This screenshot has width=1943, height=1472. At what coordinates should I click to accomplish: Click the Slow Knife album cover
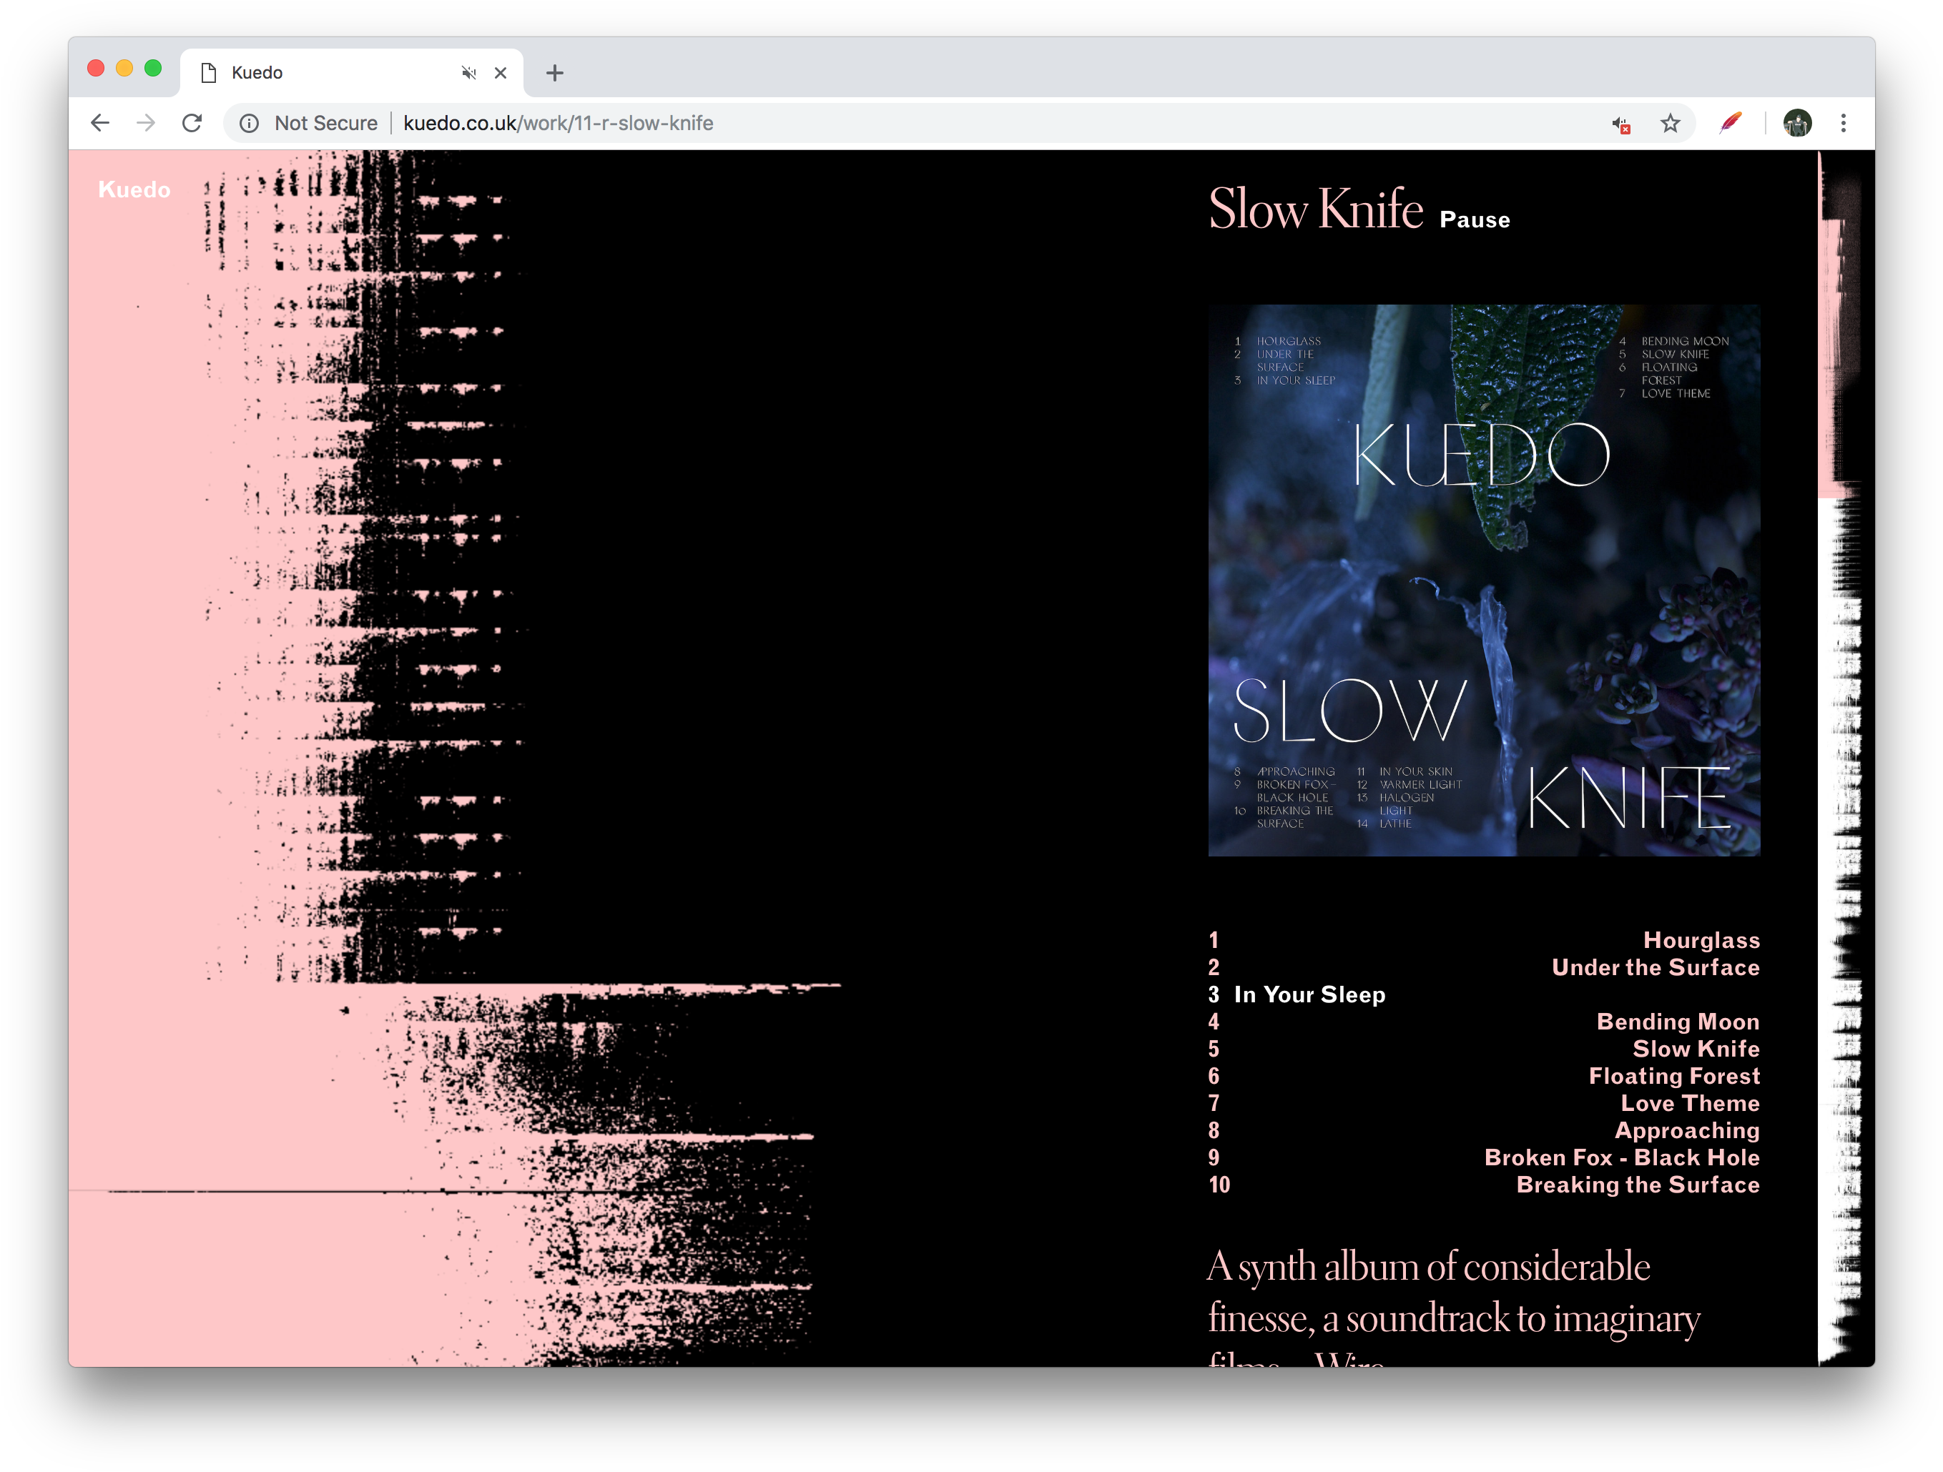(1484, 581)
